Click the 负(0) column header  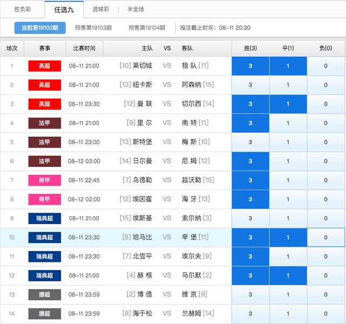325,48
